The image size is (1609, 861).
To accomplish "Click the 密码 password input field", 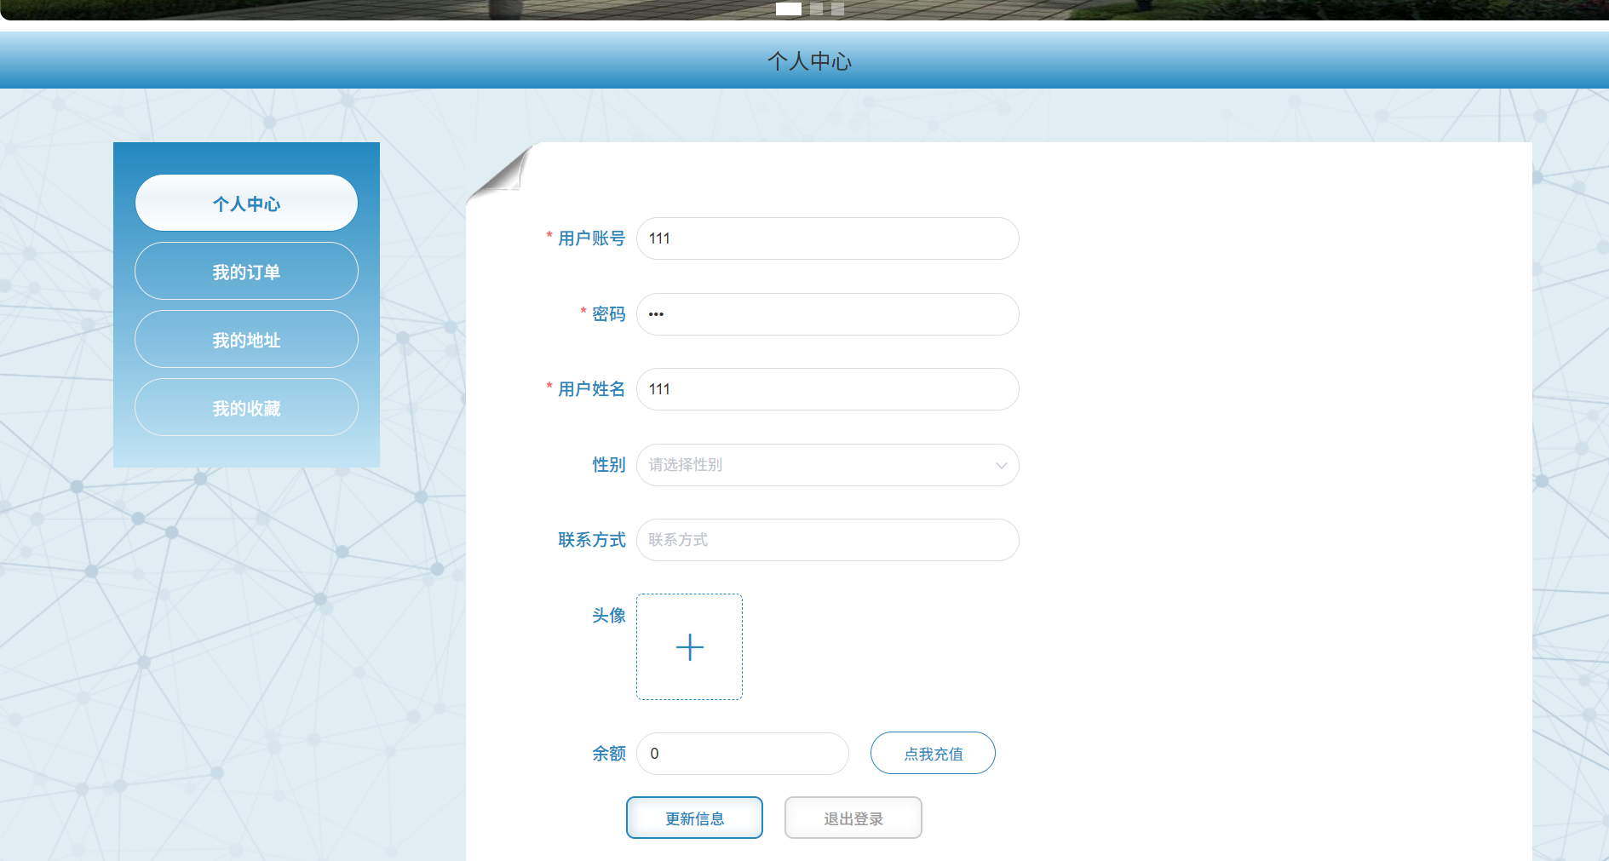I will tap(827, 314).
